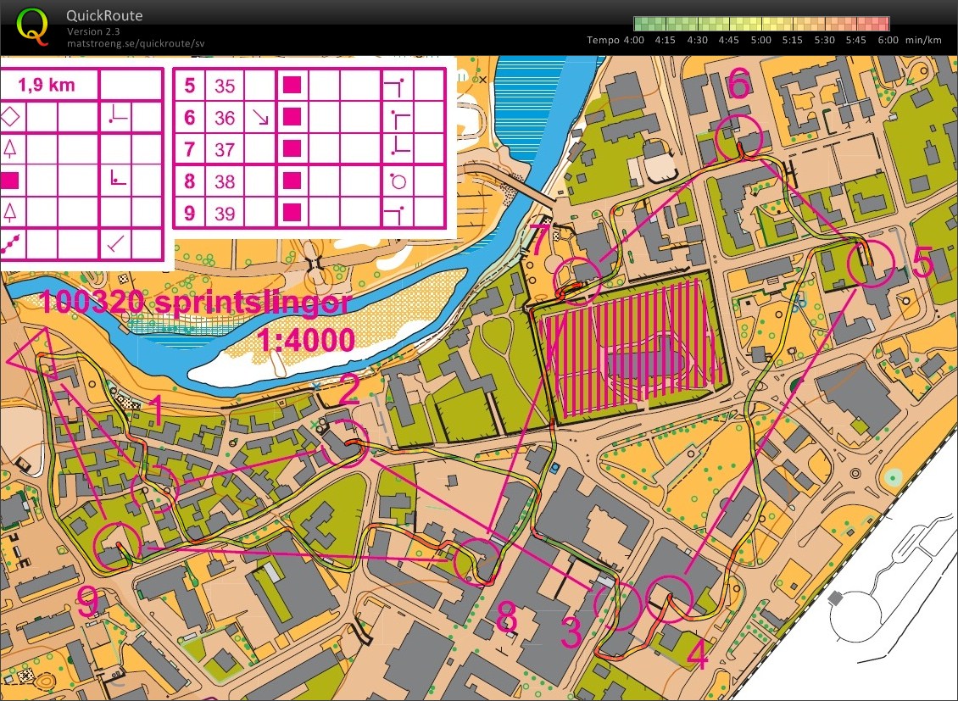The width and height of the screenshot is (958, 701).
Task: Click control code 36 cell
Action: click(224, 117)
